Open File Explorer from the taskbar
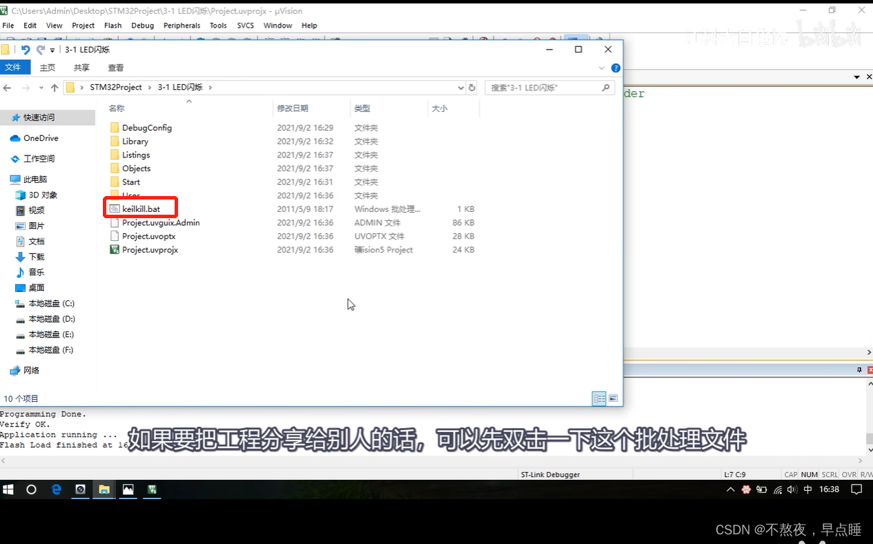This screenshot has width=873, height=544. coord(104,489)
